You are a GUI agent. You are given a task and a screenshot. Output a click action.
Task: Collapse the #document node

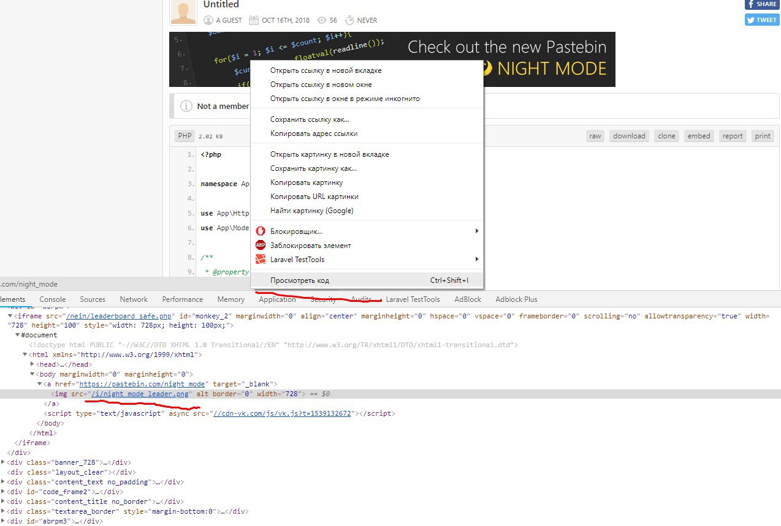[x=17, y=336]
